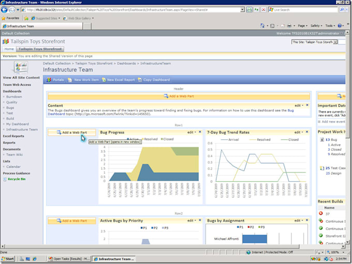Click Portals in the dashboard toolbar
Image resolution: width=352 pixels, height=264 pixels.
point(55,80)
